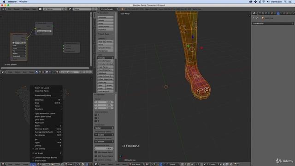Viewport: 295px width, 166px height.
Task: Browse material icon beside uv test pattern
Action: (58, 72)
